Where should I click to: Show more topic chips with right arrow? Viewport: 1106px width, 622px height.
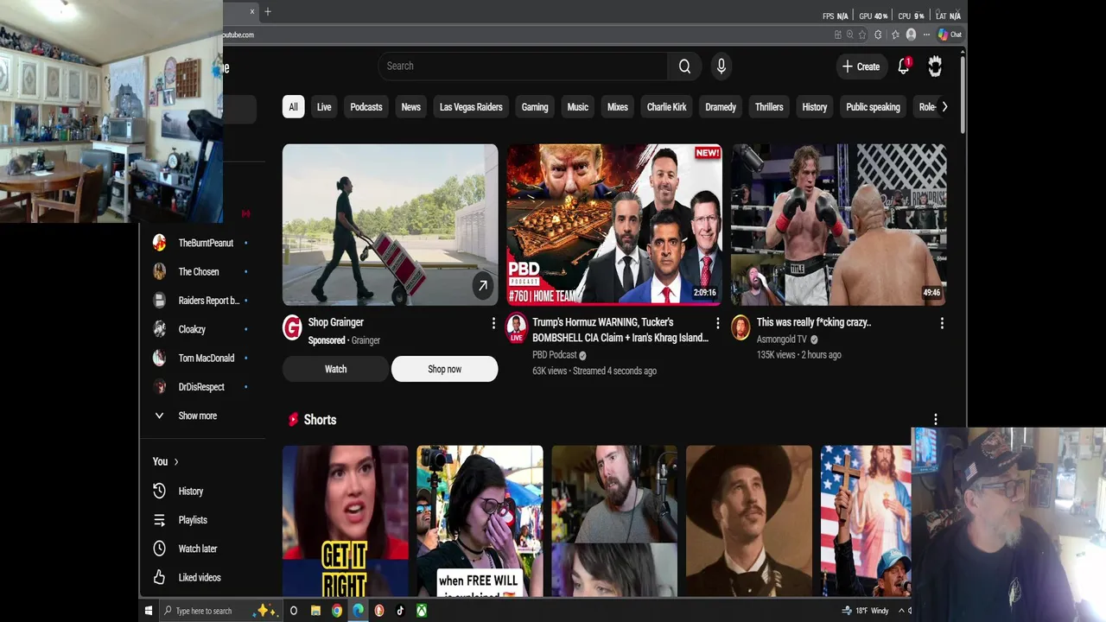[944, 107]
